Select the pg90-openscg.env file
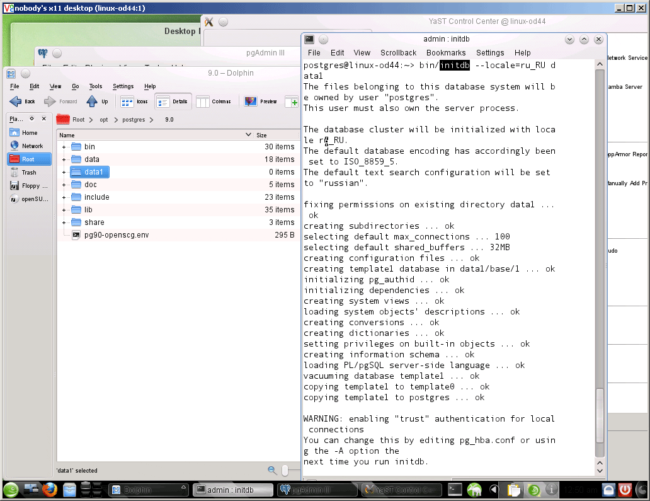 point(116,235)
